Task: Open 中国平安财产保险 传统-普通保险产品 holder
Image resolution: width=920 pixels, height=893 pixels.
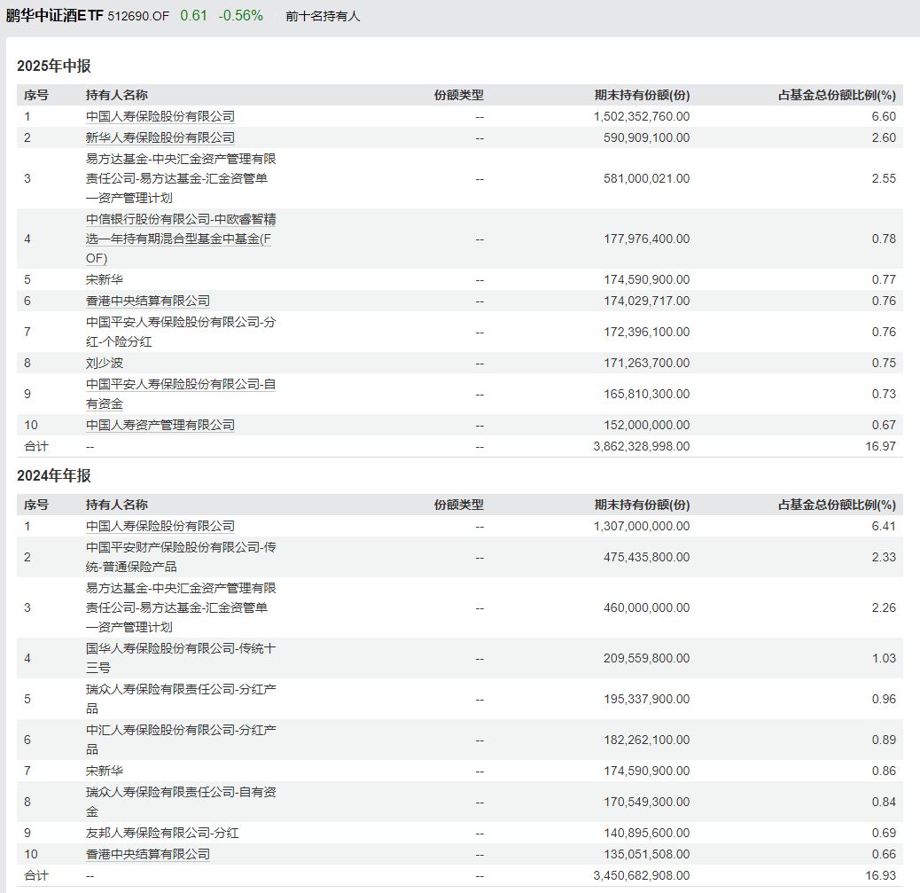Action: tap(180, 557)
